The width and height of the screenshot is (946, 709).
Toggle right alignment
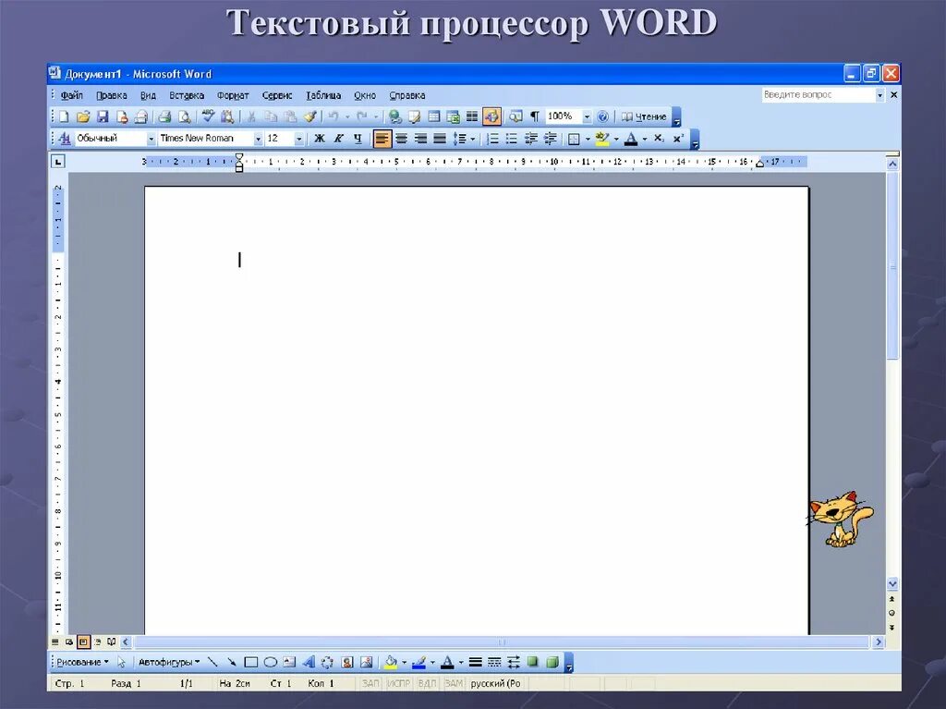click(420, 139)
